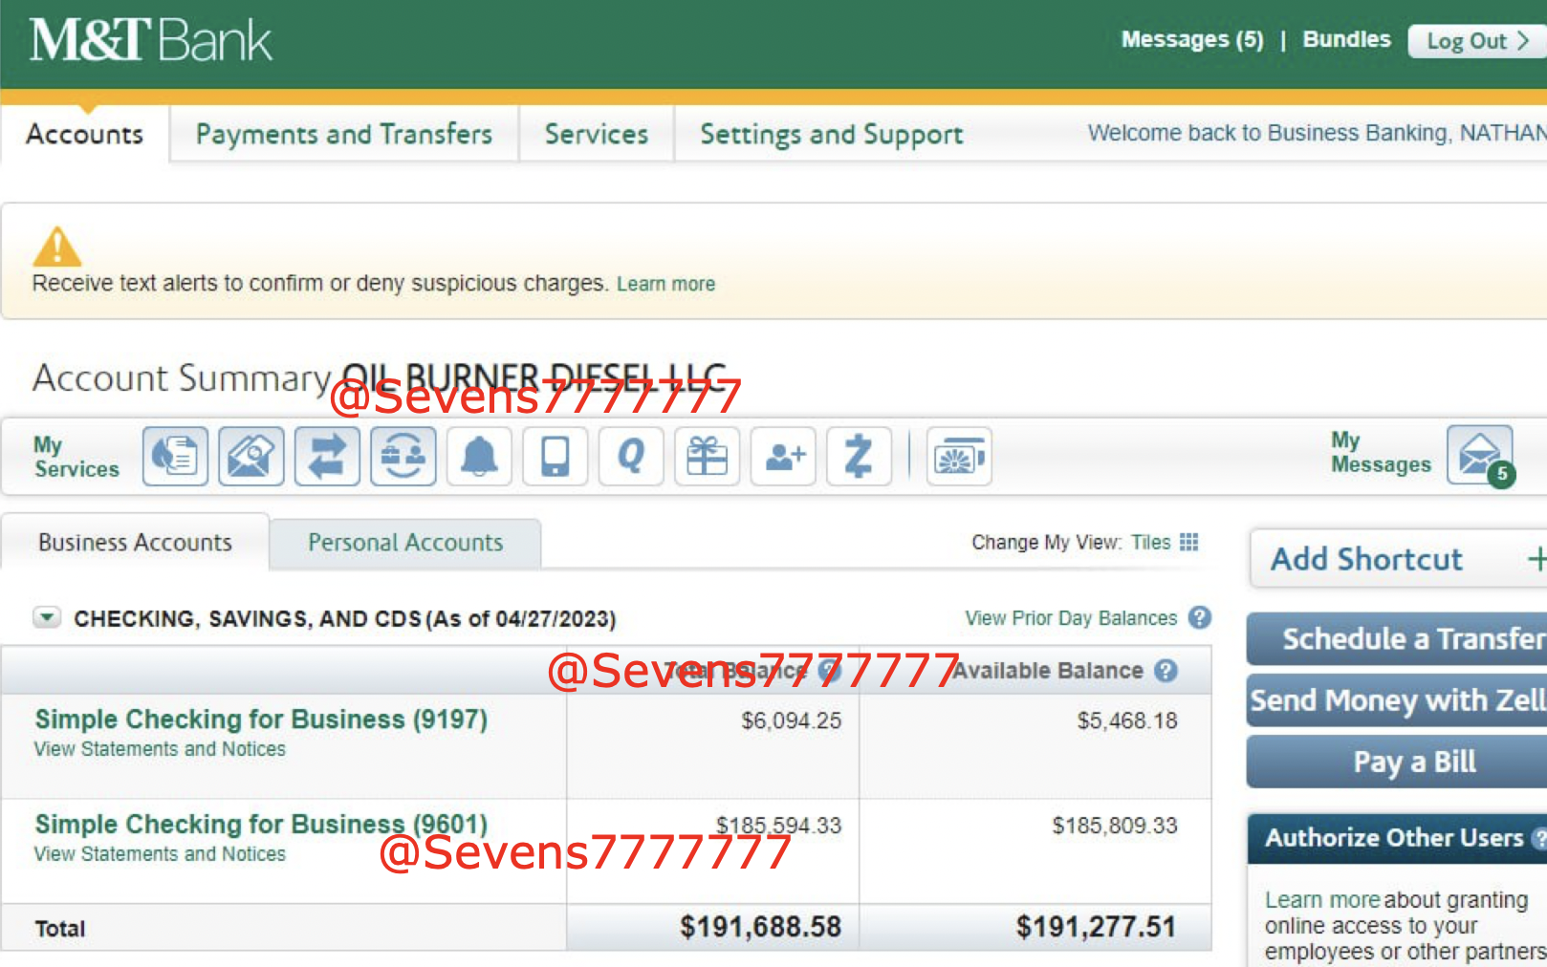Click the Authorize Other Users panel header
Screen dimensions: 1547x967
pyautogui.click(x=1398, y=838)
